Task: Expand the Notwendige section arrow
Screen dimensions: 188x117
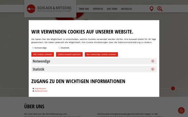Action: (x=153, y=61)
